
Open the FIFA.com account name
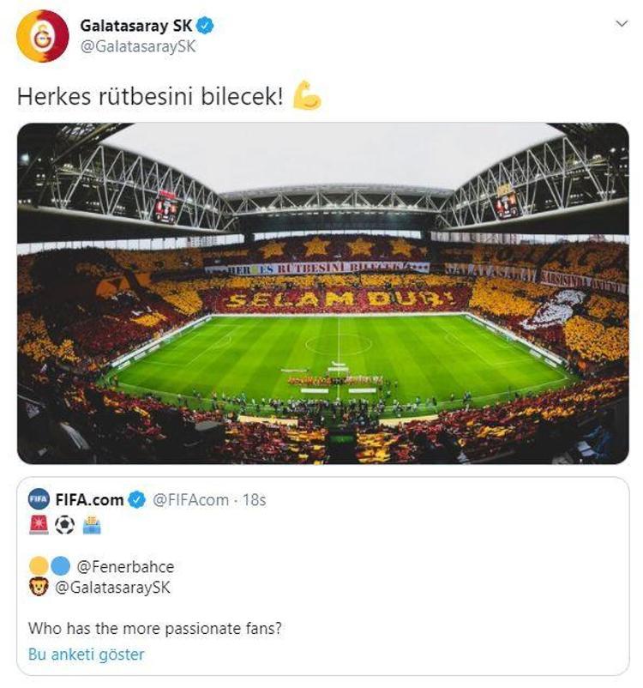89,499
